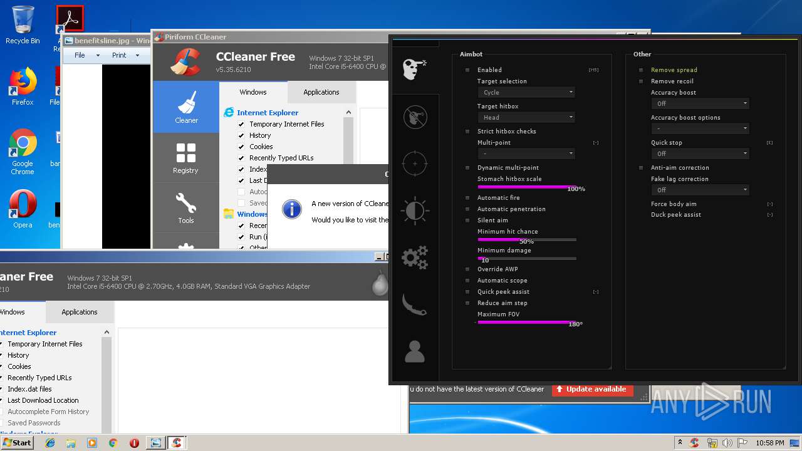The image size is (802, 451).
Task: Select the Tools section in CCleaner
Action: click(185, 208)
